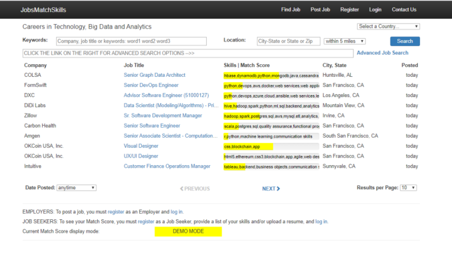This screenshot has height=256, width=452.
Task: Click the Skills | Match Score header
Action: [246, 66]
